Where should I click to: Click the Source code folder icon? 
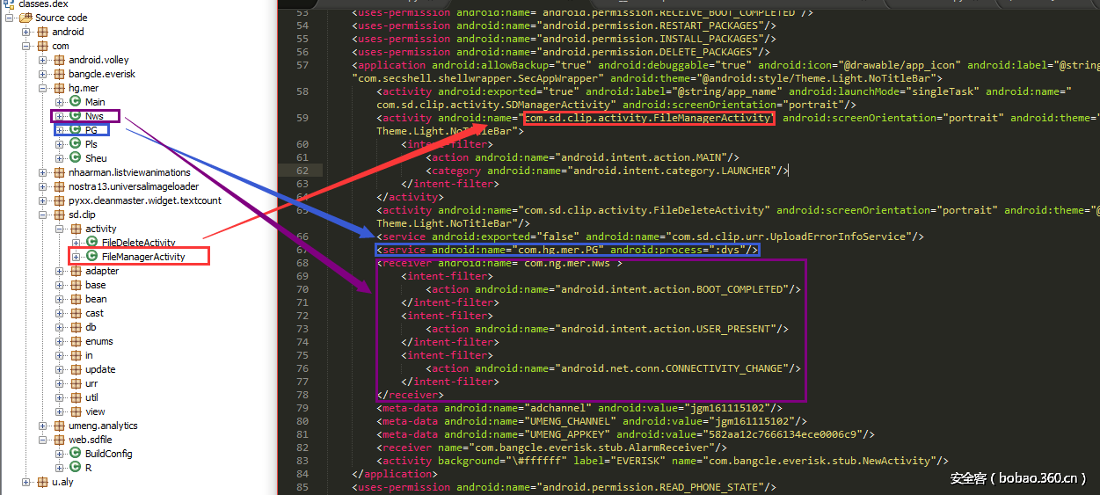click(x=26, y=18)
